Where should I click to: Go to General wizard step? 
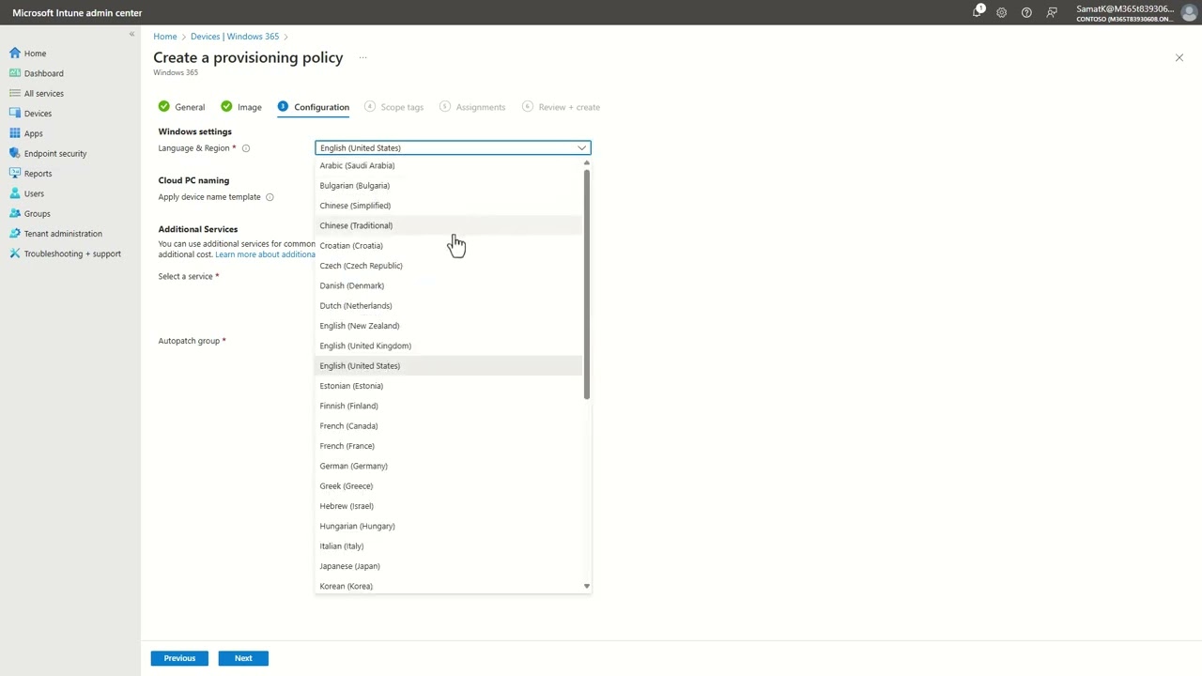[181, 107]
